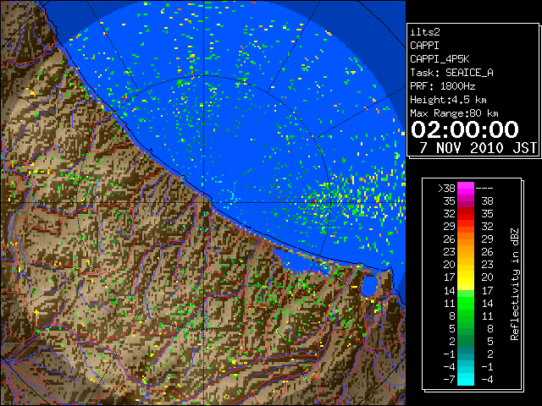Screen dimensions: 542x406
Task: Click the '---' legend label
Action: pyautogui.click(x=484, y=189)
